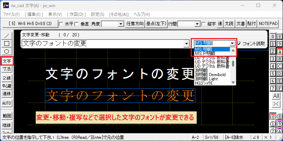Select the 連線 connected line tool
This screenshot has height=141, width=283.
coord(7,93)
